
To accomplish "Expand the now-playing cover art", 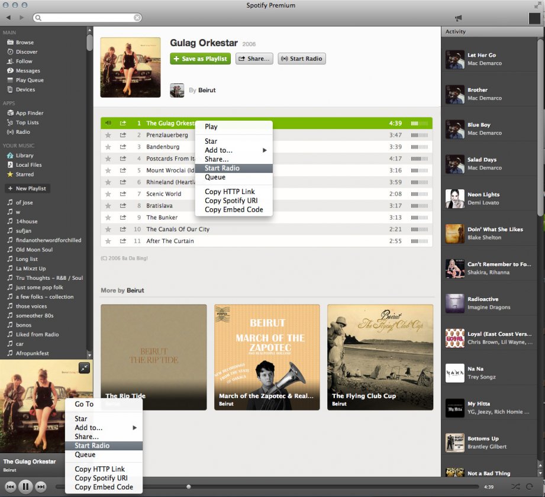I will (x=85, y=367).
